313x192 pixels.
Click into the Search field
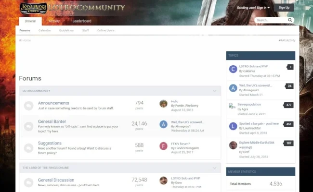point(271,20)
